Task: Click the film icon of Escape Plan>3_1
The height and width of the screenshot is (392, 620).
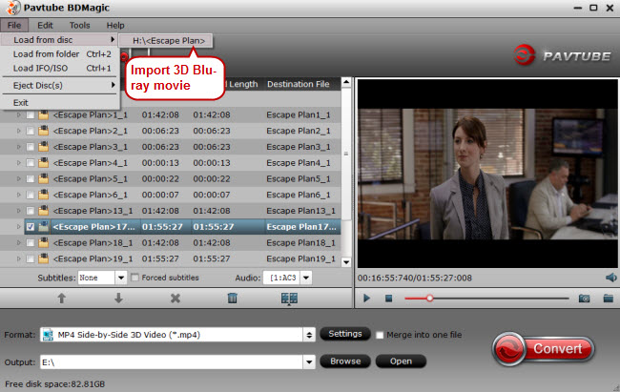Action: 44,147
